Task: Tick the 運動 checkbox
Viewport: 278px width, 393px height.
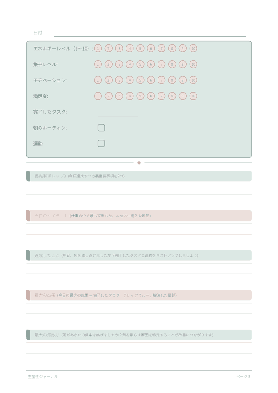Action: click(x=101, y=144)
